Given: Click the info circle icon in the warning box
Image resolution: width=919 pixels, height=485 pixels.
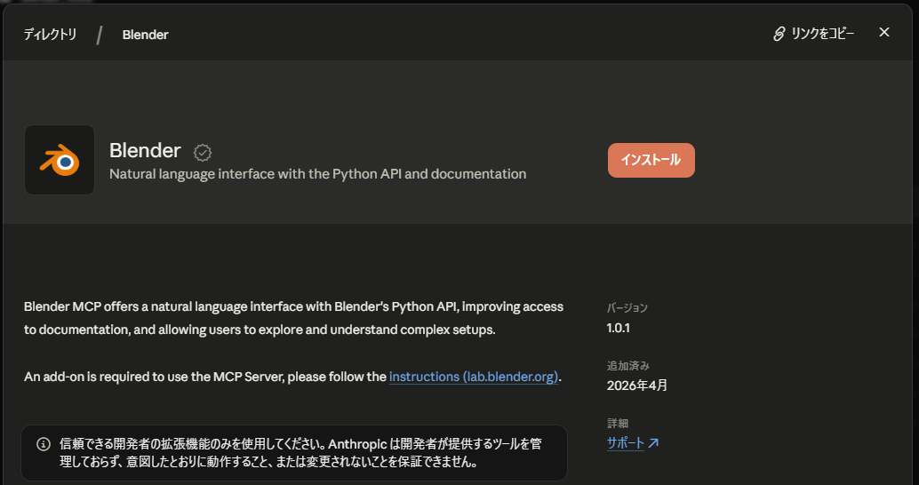Looking at the screenshot, I should 44,444.
